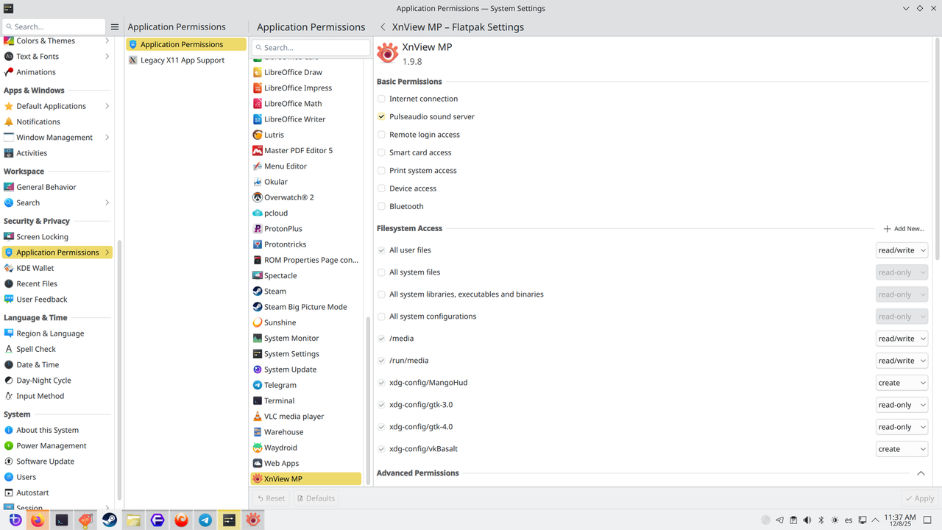Select Telegram in the app list
Screen dimensions: 942x530
(306, 385)
